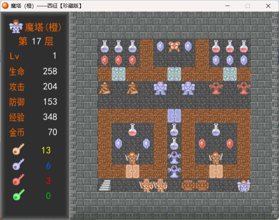The image size is (279, 220).
Task: Click the hero portrait in the sidebar
Action: tap(16, 26)
